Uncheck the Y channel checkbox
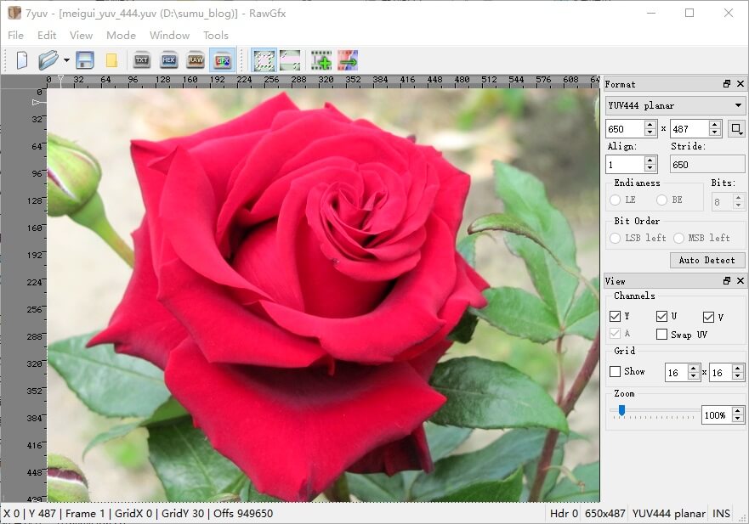The height and width of the screenshot is (524, 749). 616,317
